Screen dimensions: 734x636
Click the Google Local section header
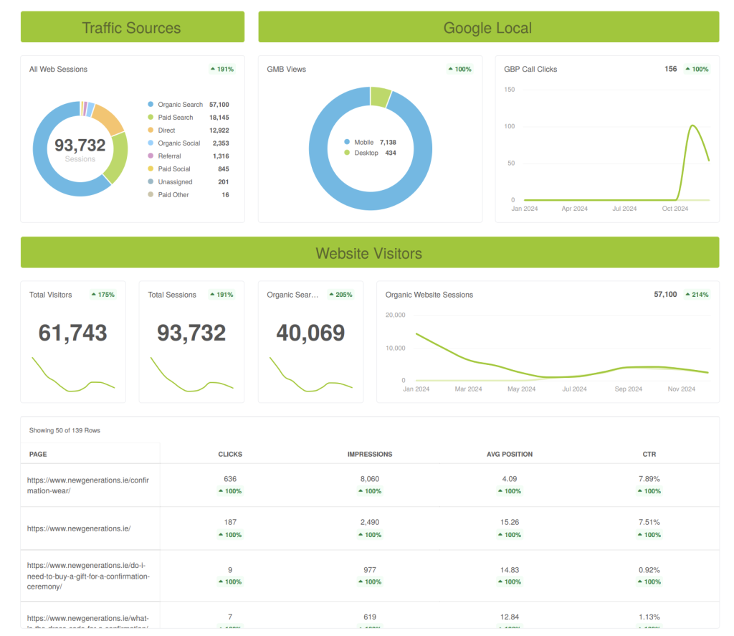(488, 27)
